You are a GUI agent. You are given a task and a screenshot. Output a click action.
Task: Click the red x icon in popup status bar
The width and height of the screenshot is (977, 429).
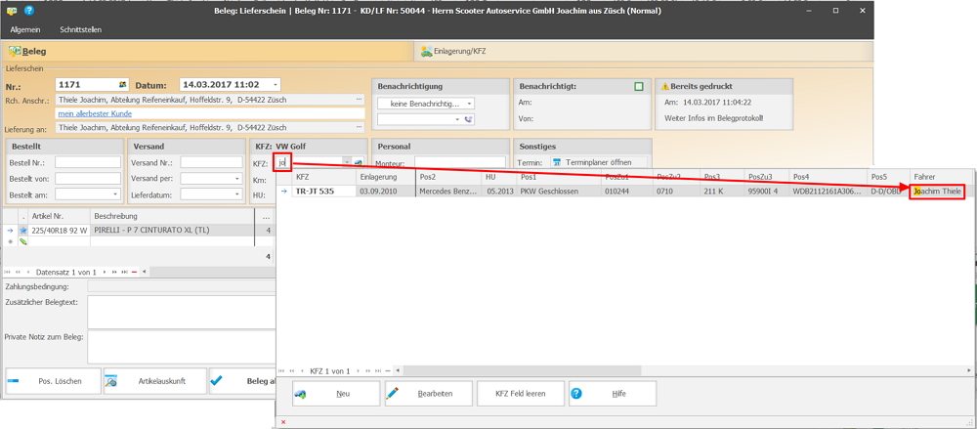point(283,422)
